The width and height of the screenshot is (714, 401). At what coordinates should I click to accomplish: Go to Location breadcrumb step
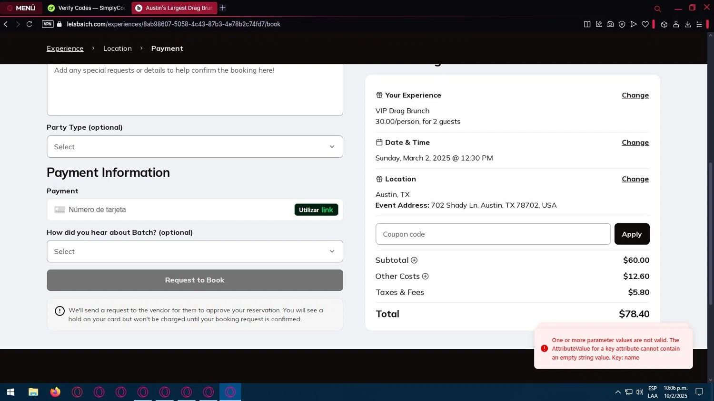click(118, 48)
